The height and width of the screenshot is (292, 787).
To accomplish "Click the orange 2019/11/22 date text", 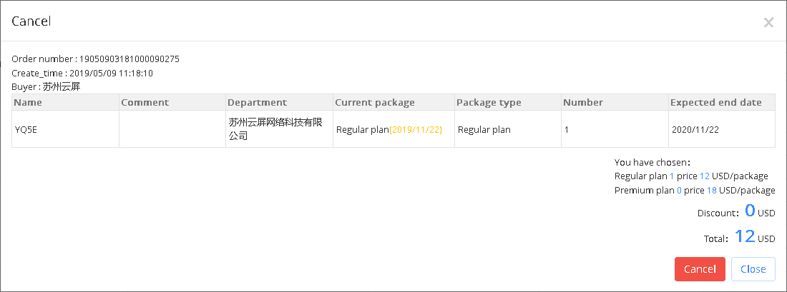I will pos(416,130).
